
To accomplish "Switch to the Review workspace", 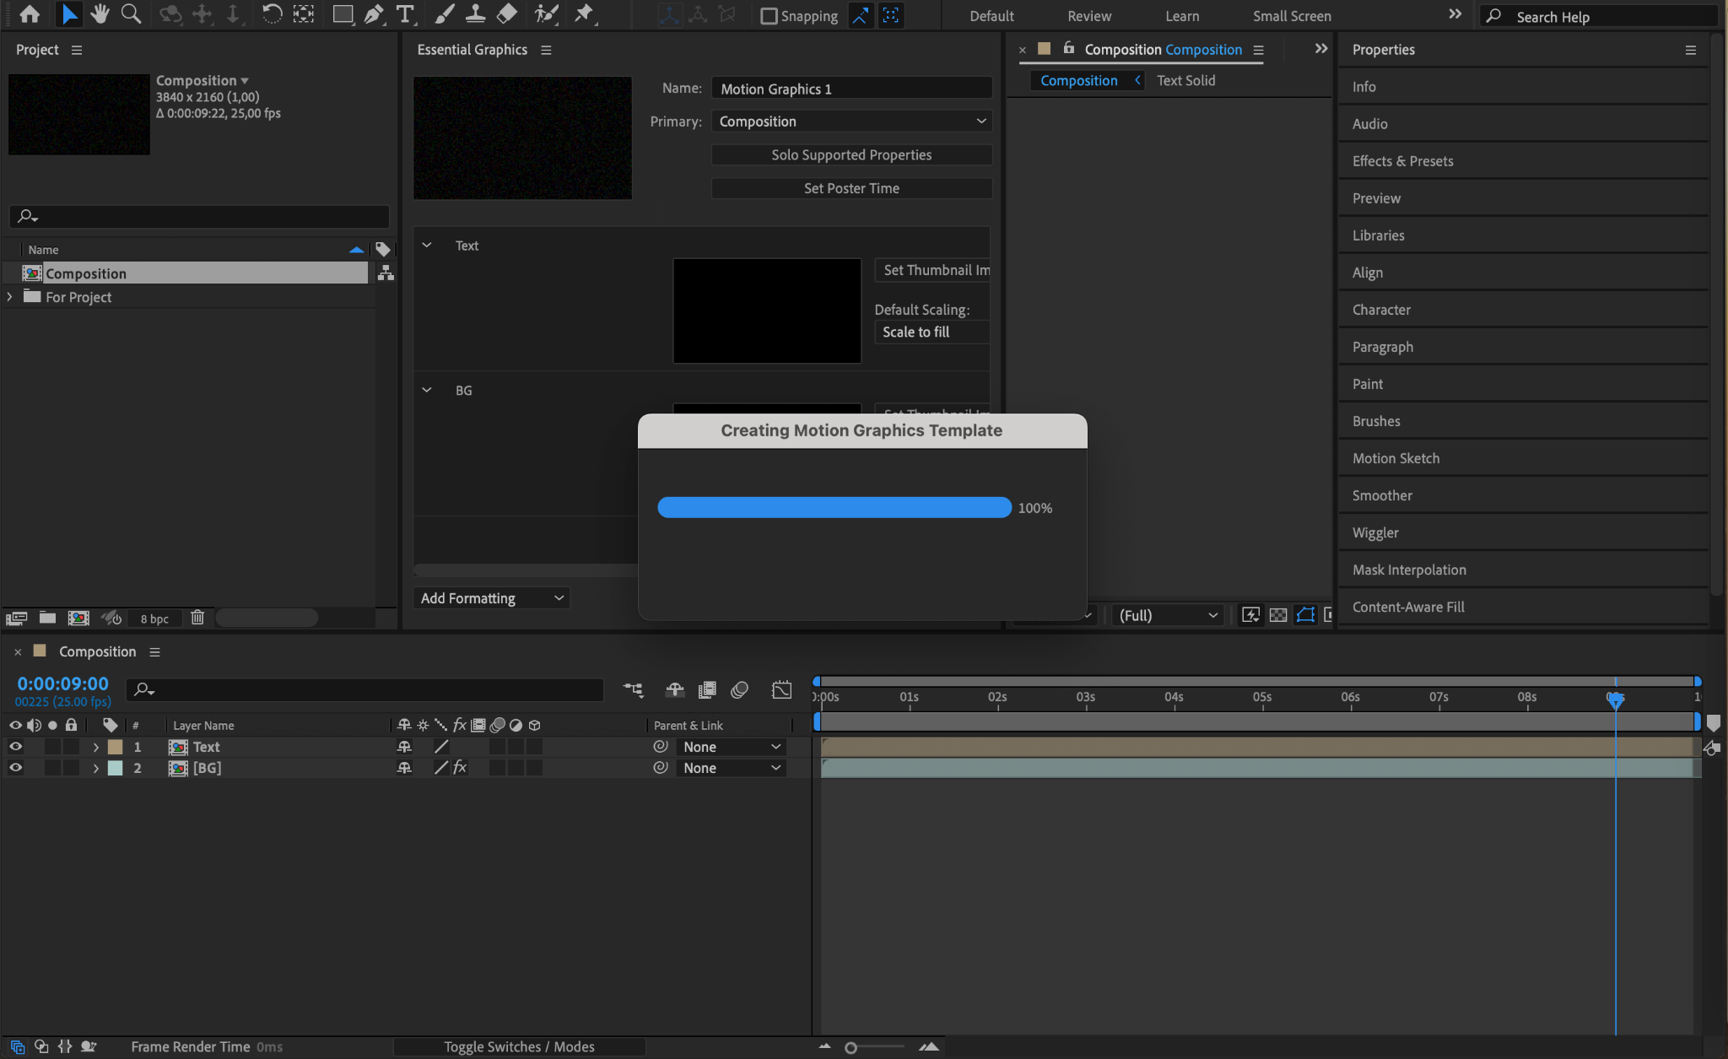I will [1088, 16].
